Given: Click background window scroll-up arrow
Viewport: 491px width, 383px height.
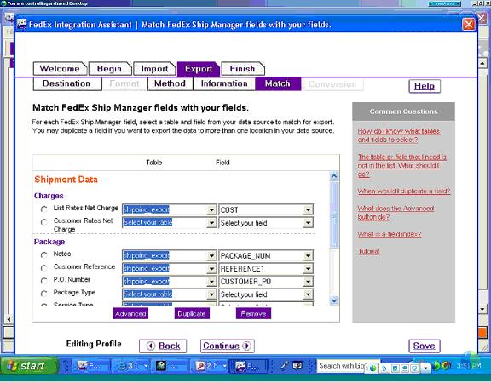Looking at the screenshot, I should (x=482, y=64).
